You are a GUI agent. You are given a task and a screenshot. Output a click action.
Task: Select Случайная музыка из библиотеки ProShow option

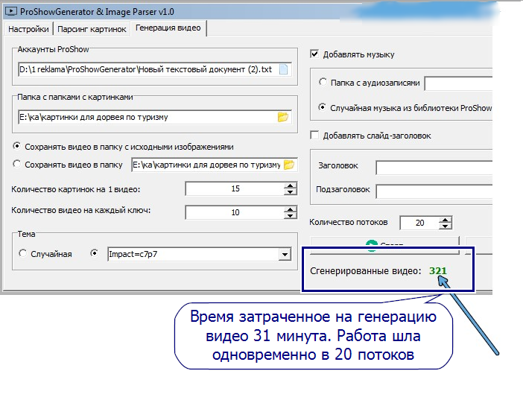[x=322, y=107]
